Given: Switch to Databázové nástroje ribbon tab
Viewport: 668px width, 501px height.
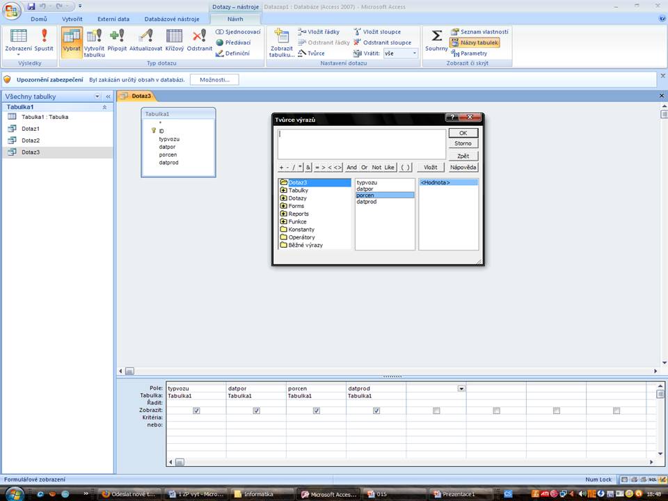Looking at the screenshot, I should (172, 19).
